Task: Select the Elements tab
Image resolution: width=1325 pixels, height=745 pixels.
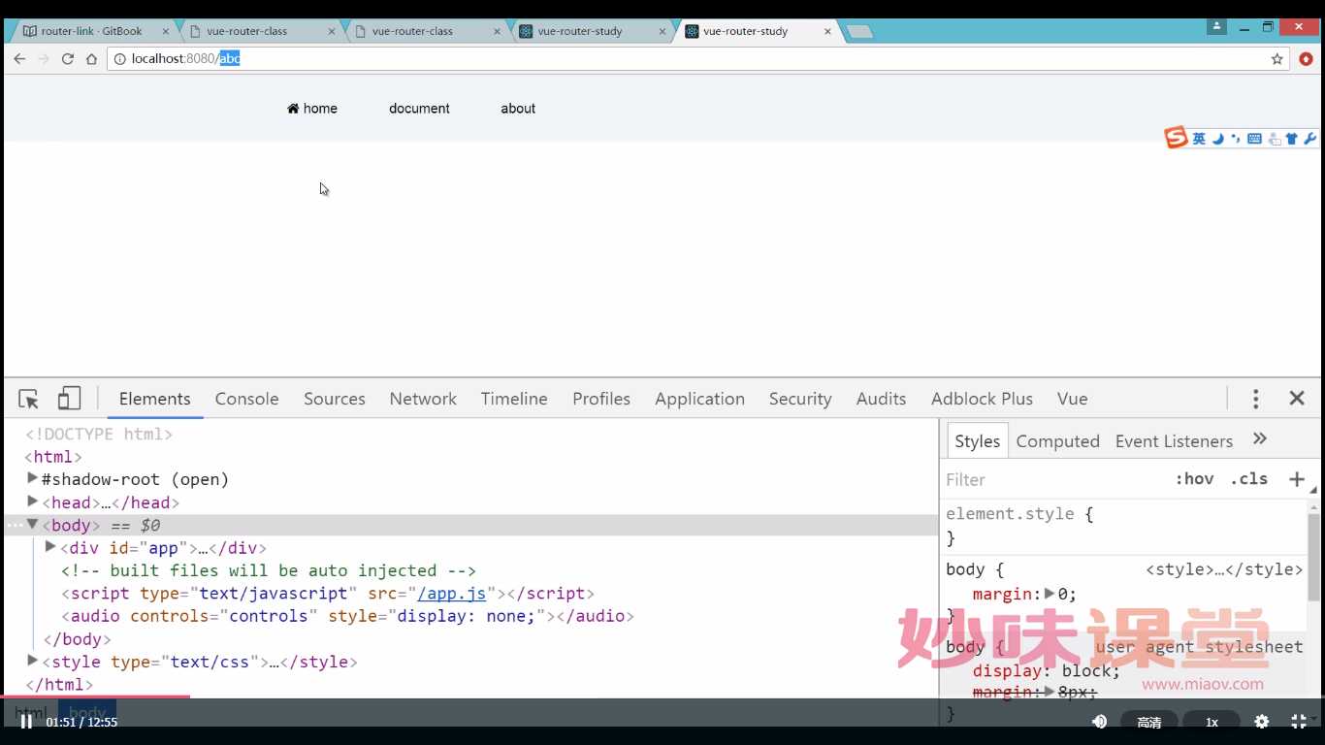Action: tap(154, 399)
